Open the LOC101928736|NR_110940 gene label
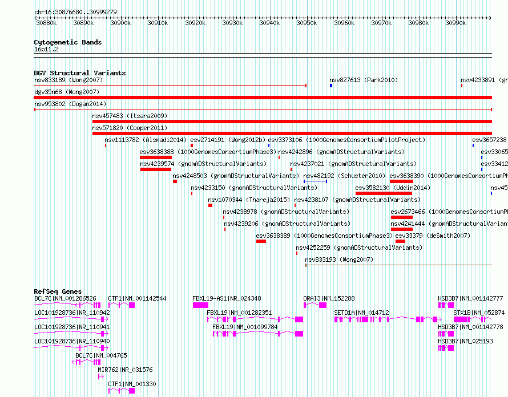This screenshot has height=397, width=508. pos(72,341)
